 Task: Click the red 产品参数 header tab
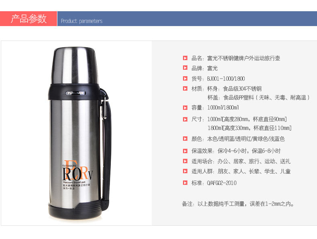[x=28, y=18]
